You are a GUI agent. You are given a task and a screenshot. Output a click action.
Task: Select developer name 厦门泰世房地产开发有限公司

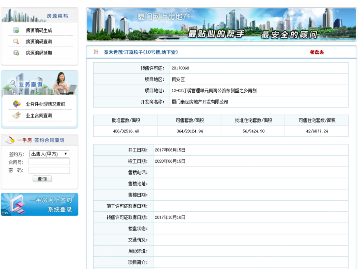[x=200, y=102]
